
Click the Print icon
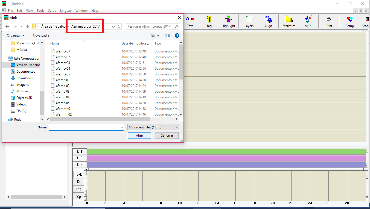tap(329, 21)
